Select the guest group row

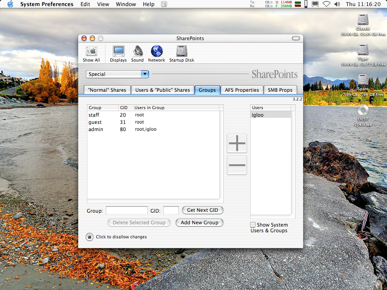click(153, 122)
